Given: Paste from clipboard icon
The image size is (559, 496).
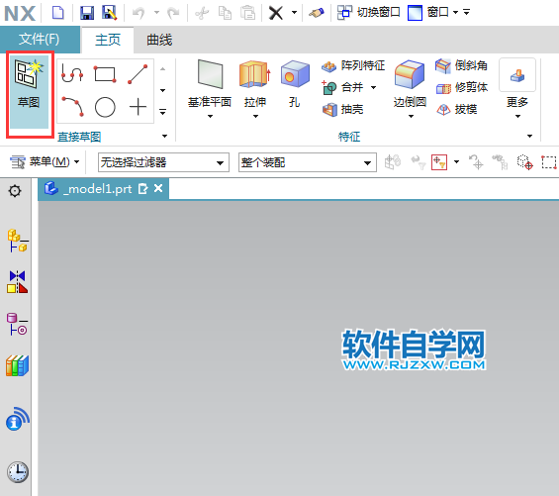Looking at the screenshot, I should [x=247, y=13].
